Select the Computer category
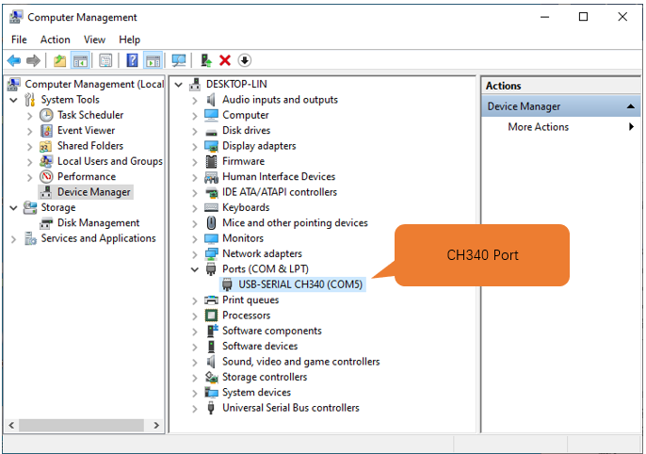 point(246,115)
